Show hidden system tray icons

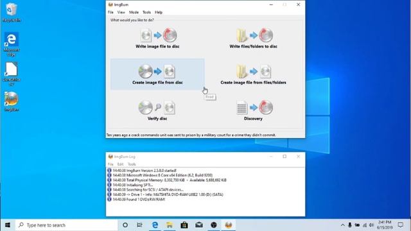[x=342, y=225]
